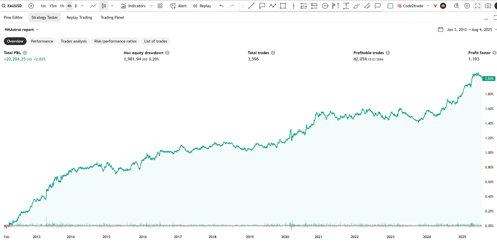The height and width of the screenshot is (243, 497).
Task: Select the rectangle shape drawing tool
Action: click(x=283, y=6)
